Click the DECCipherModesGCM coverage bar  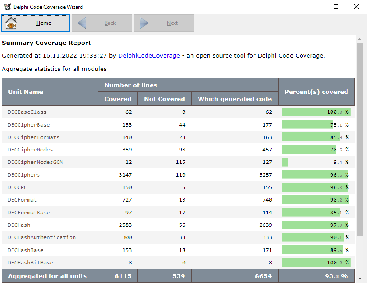coord(285,162)
